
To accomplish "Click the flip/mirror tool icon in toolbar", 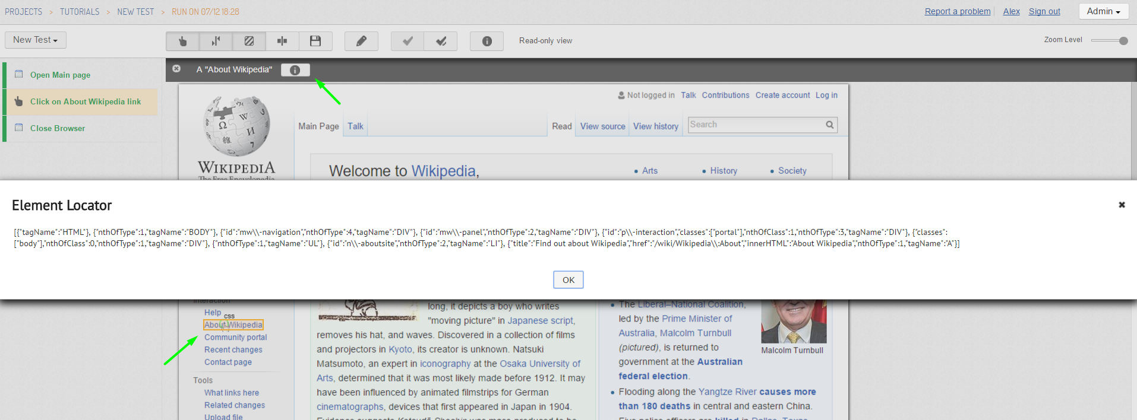I will 216,41.
